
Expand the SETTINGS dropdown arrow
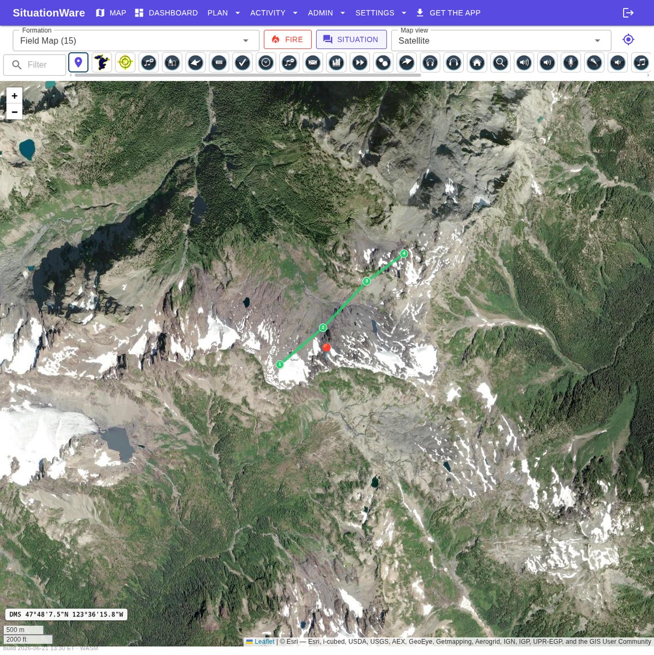(x=404, y=13)
